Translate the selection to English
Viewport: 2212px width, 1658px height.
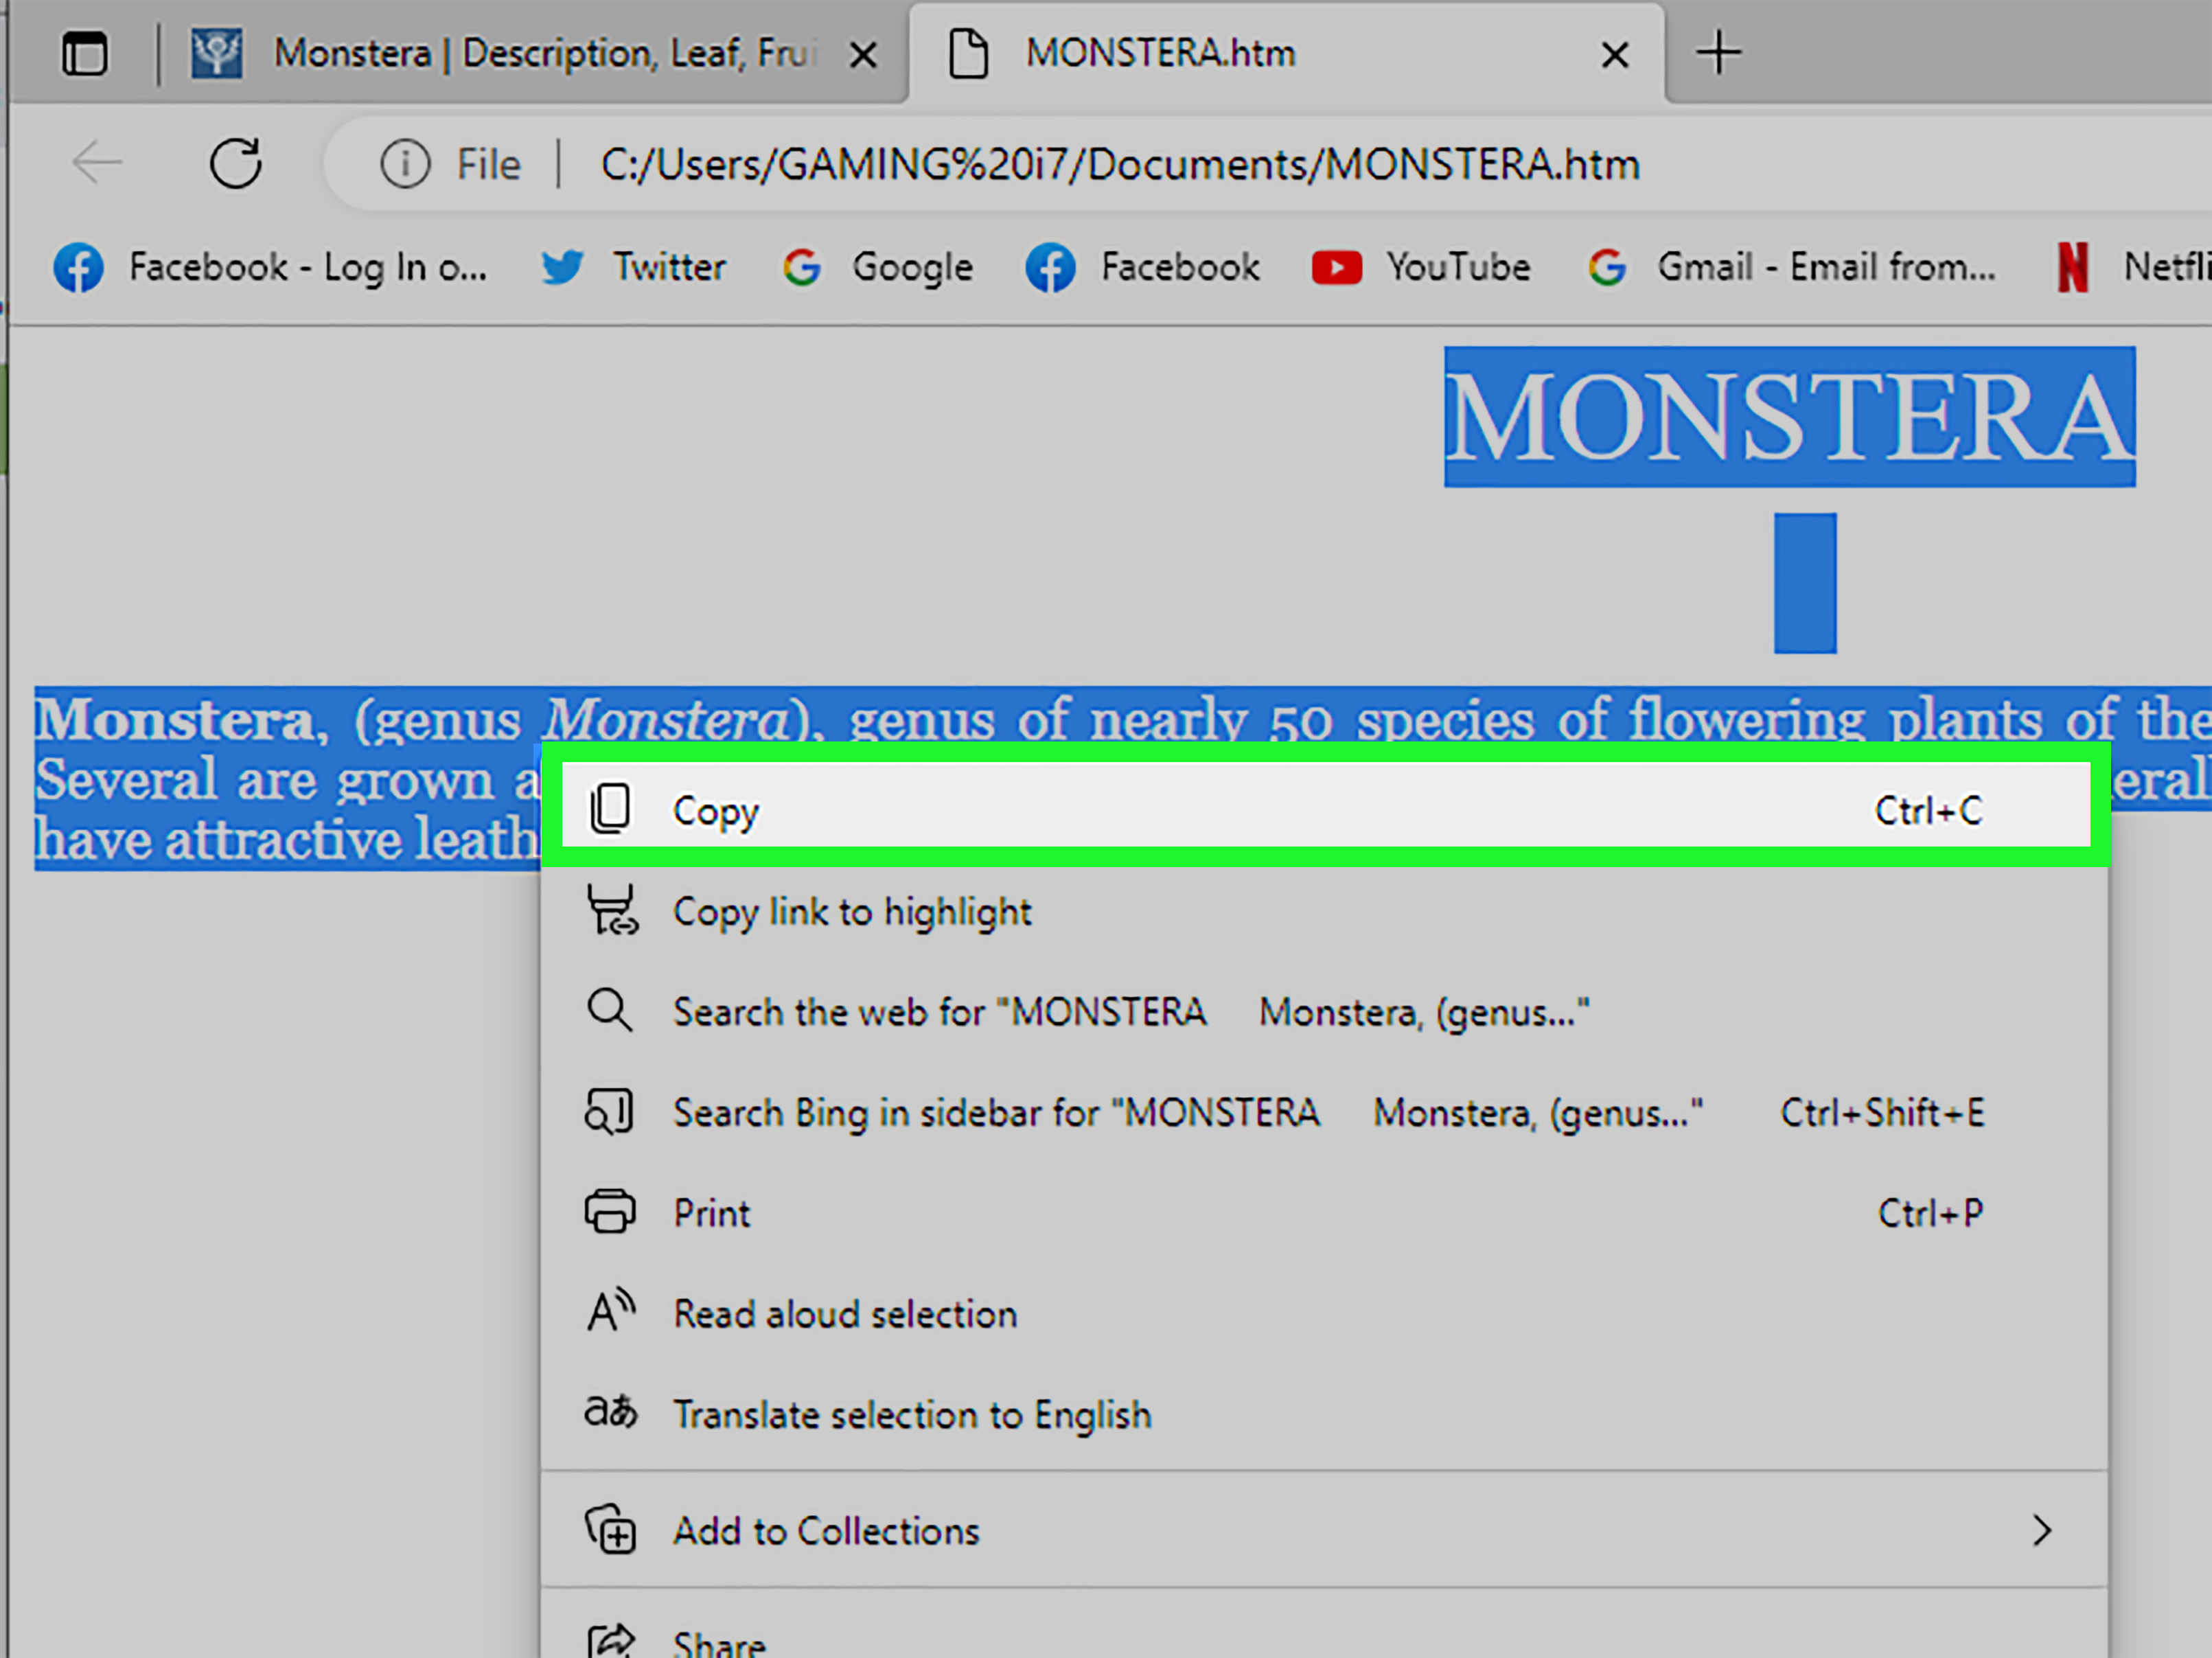[x=912, y=1414]
